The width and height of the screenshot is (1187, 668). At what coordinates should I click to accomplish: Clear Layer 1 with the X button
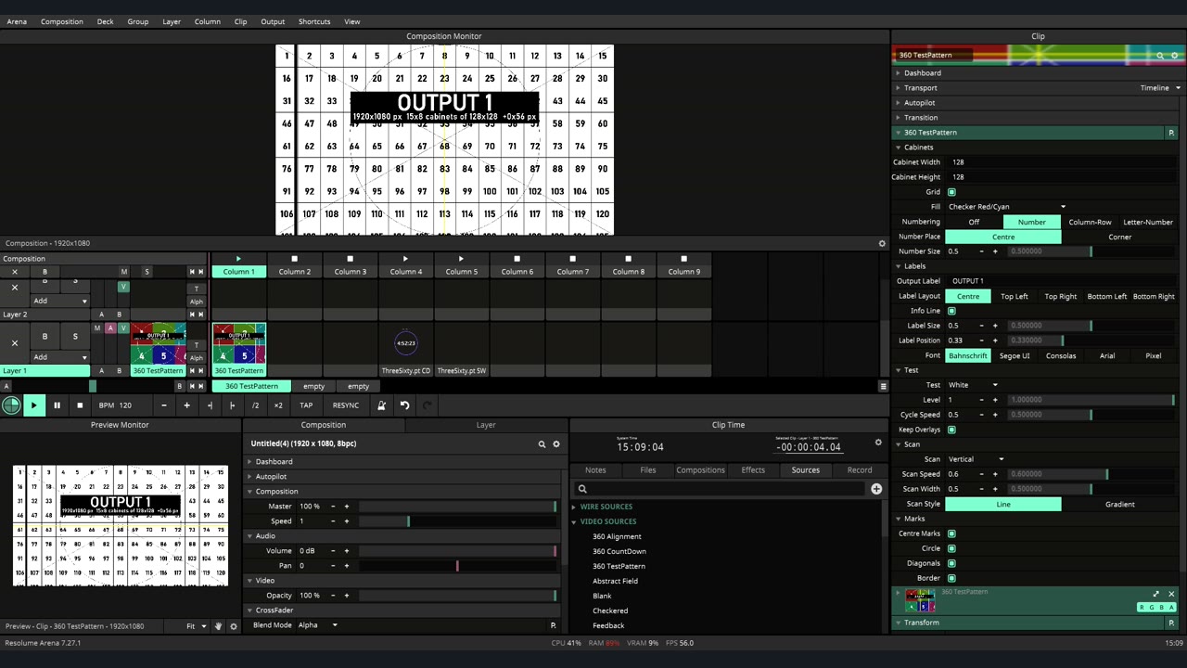point(15,343)
